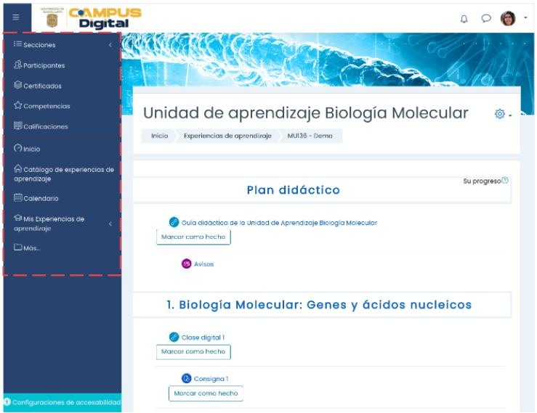Open Certificados in the sidebar
Image resolution: width=537 pixels, height=413 pixels.
point(42,86)
